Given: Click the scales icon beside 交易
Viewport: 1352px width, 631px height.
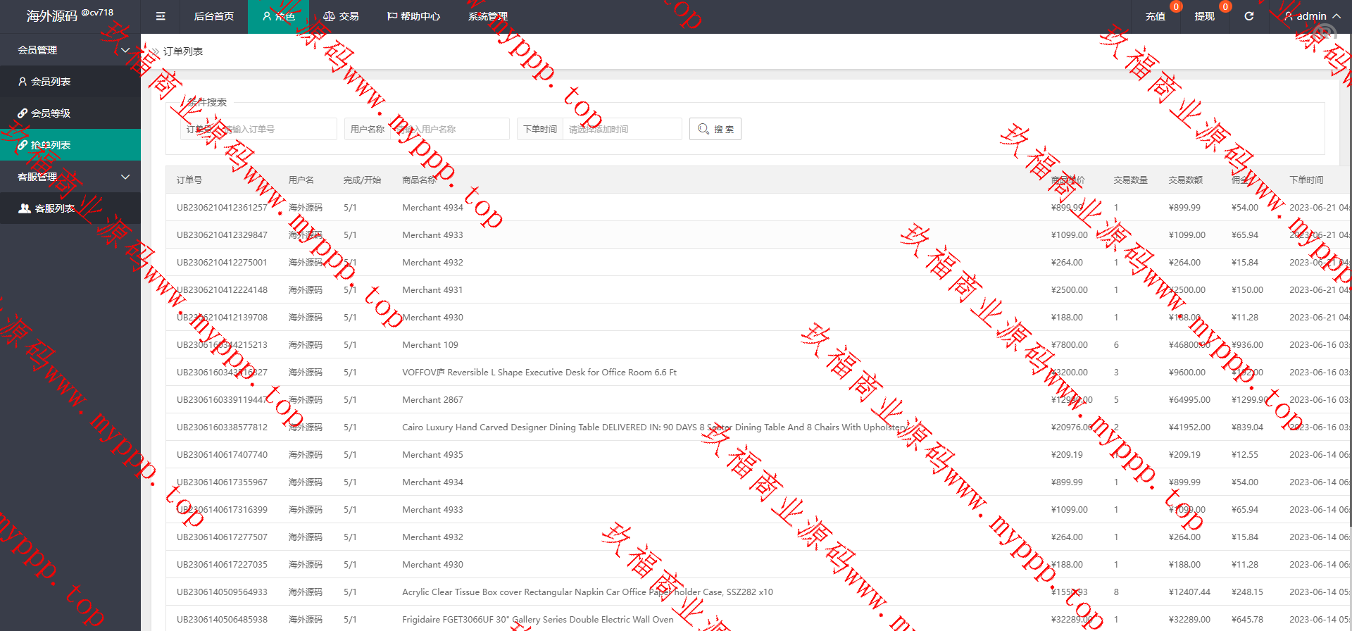Looking at the screenshot, I should tap(329, 16).
